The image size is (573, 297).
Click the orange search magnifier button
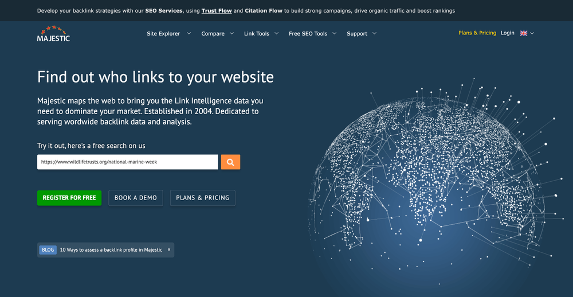click(230, 162)
